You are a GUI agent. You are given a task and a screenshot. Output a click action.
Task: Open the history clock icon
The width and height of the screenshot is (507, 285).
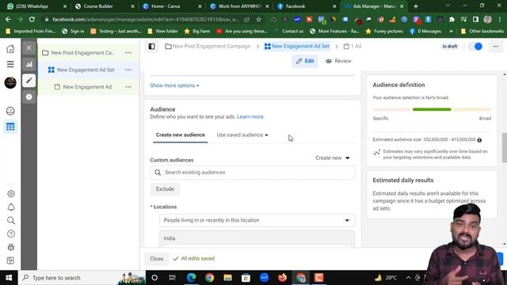coord(29,97)
